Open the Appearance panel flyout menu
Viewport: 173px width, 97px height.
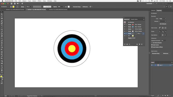pos(144,19)
